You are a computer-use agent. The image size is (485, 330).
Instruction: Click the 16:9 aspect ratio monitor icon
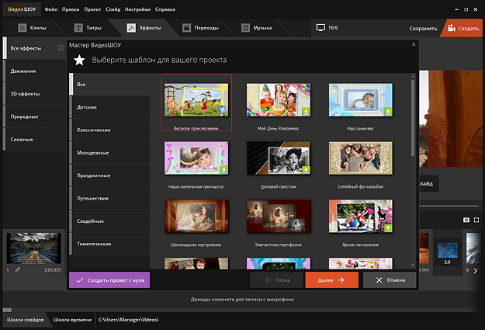point(320,28)
